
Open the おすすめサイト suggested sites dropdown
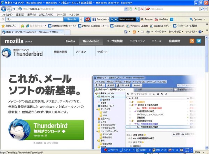click(x=36, y=26)
